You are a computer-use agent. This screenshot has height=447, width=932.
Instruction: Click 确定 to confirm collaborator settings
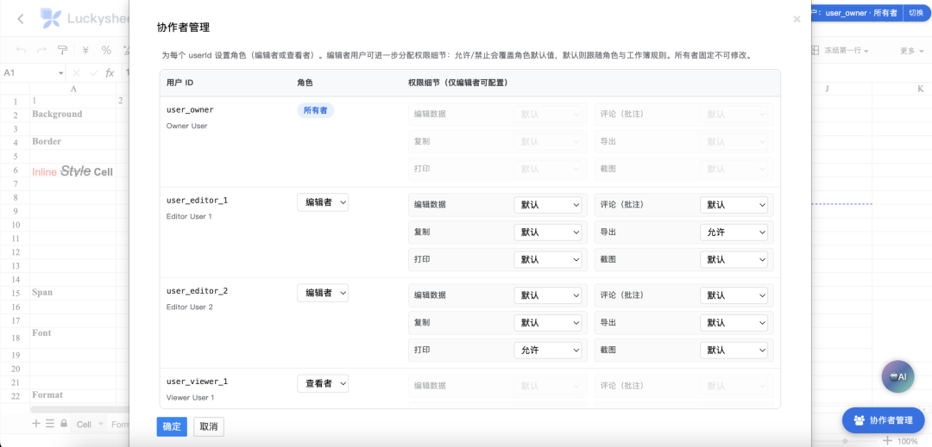(x=172, y=427)
